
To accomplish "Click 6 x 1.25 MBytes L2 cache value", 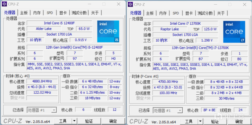I will coord(92,92).
